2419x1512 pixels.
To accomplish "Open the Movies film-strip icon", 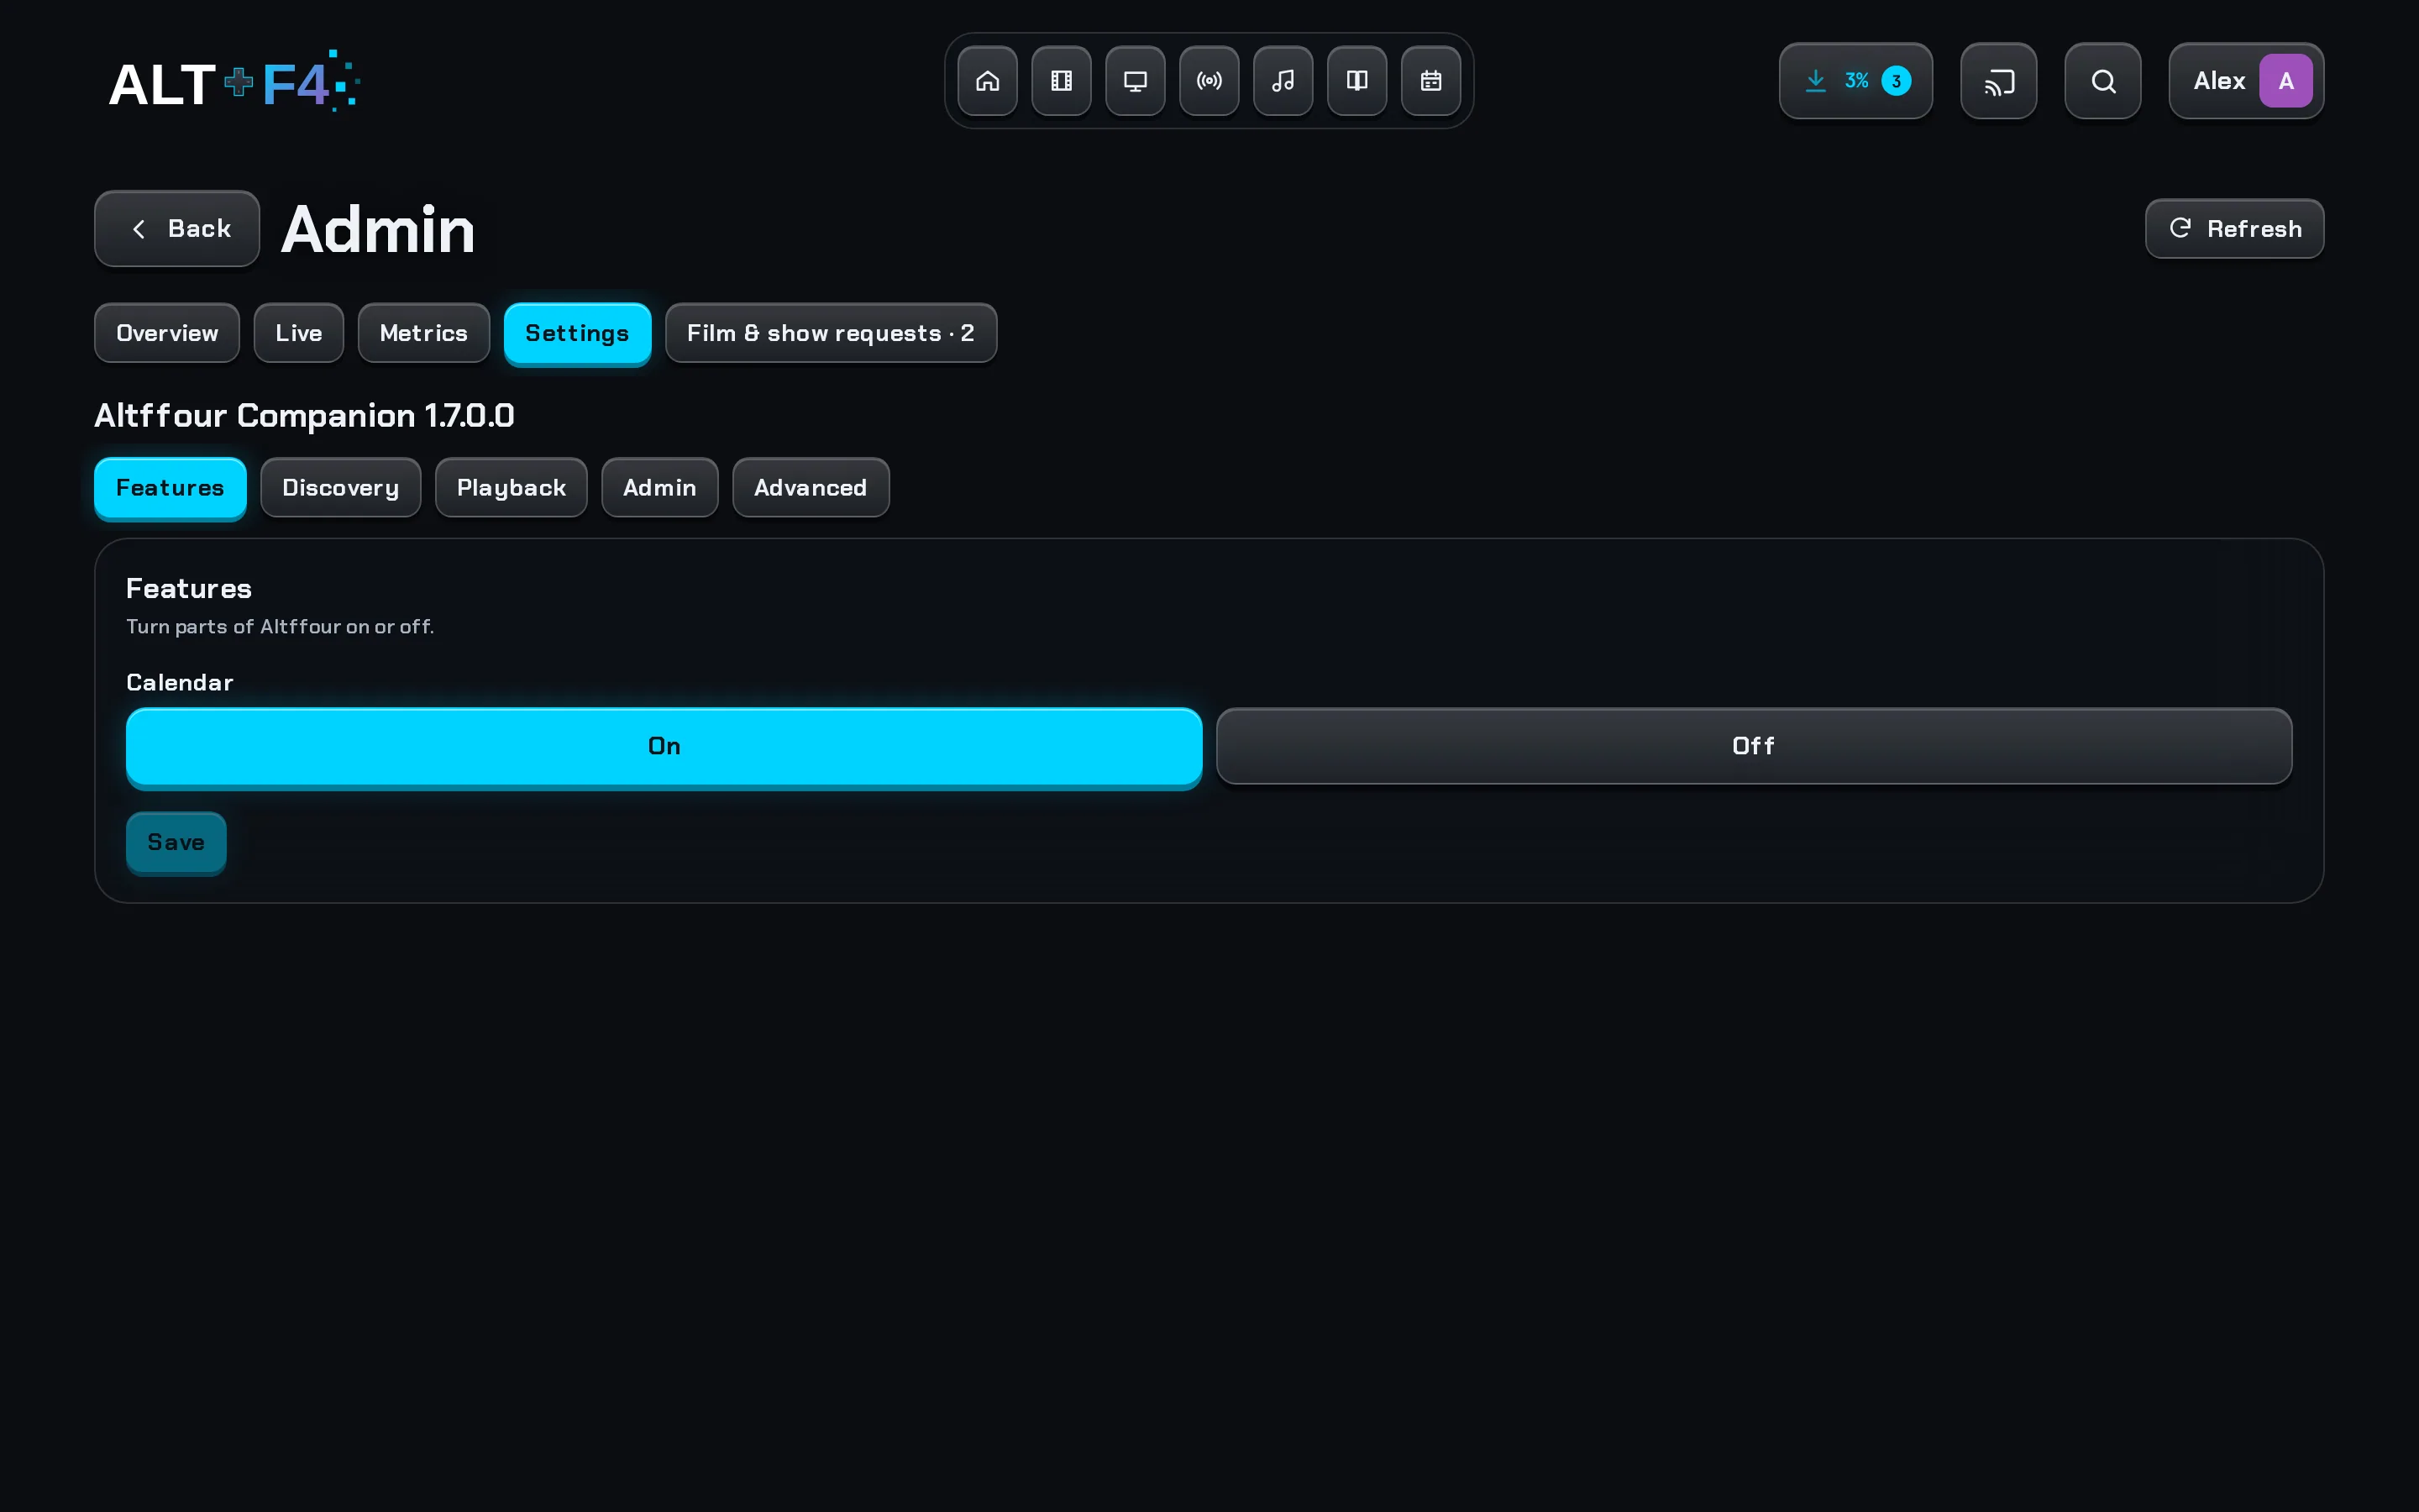I will [1061, 81].
